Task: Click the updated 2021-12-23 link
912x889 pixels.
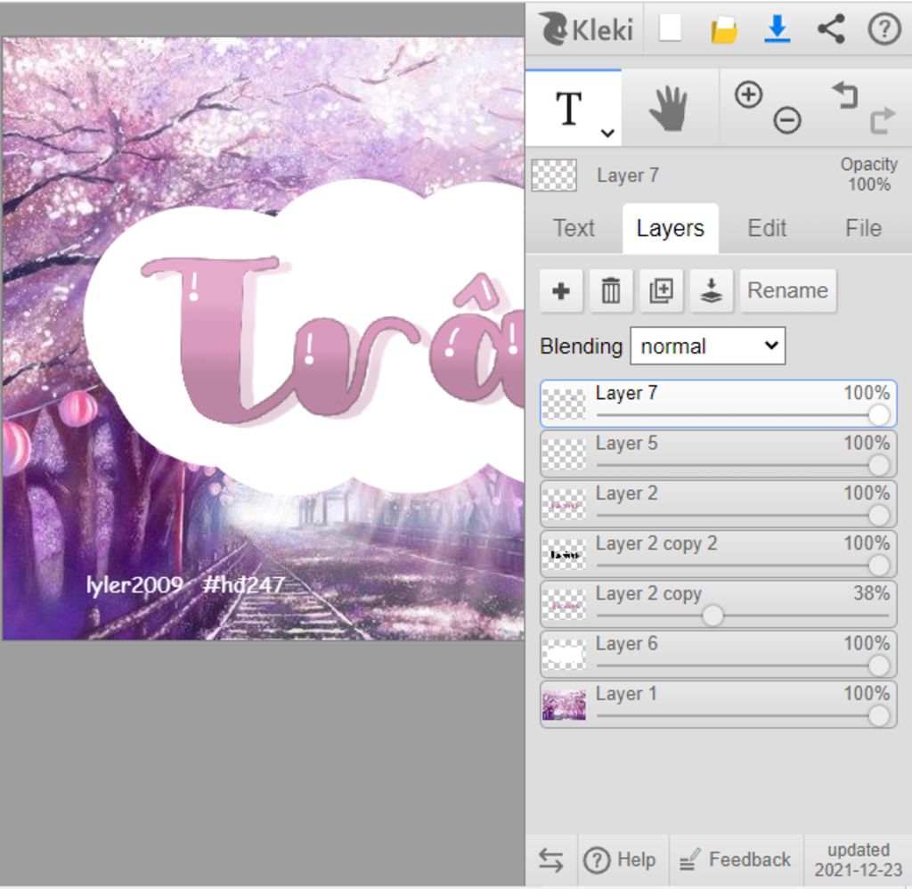Action: point(858,860)
